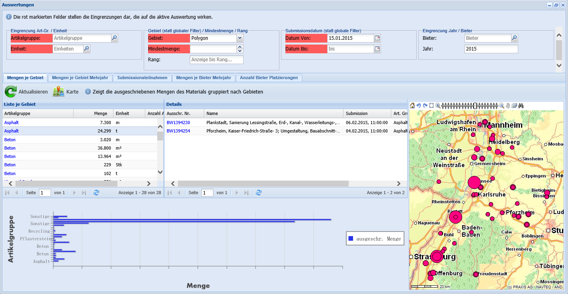This screenshot has height=294, width=568.
Task: Click the full-extent icon in map toolbar
Action: coord(431,105)
